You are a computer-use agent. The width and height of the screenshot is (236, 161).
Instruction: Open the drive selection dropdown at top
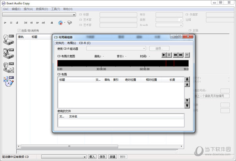tap(74, 15)
